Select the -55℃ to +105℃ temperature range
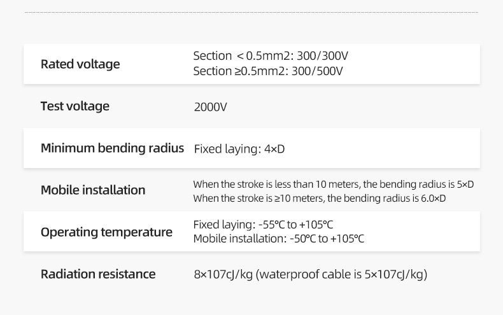503x315 pixels. pos(296,225)
